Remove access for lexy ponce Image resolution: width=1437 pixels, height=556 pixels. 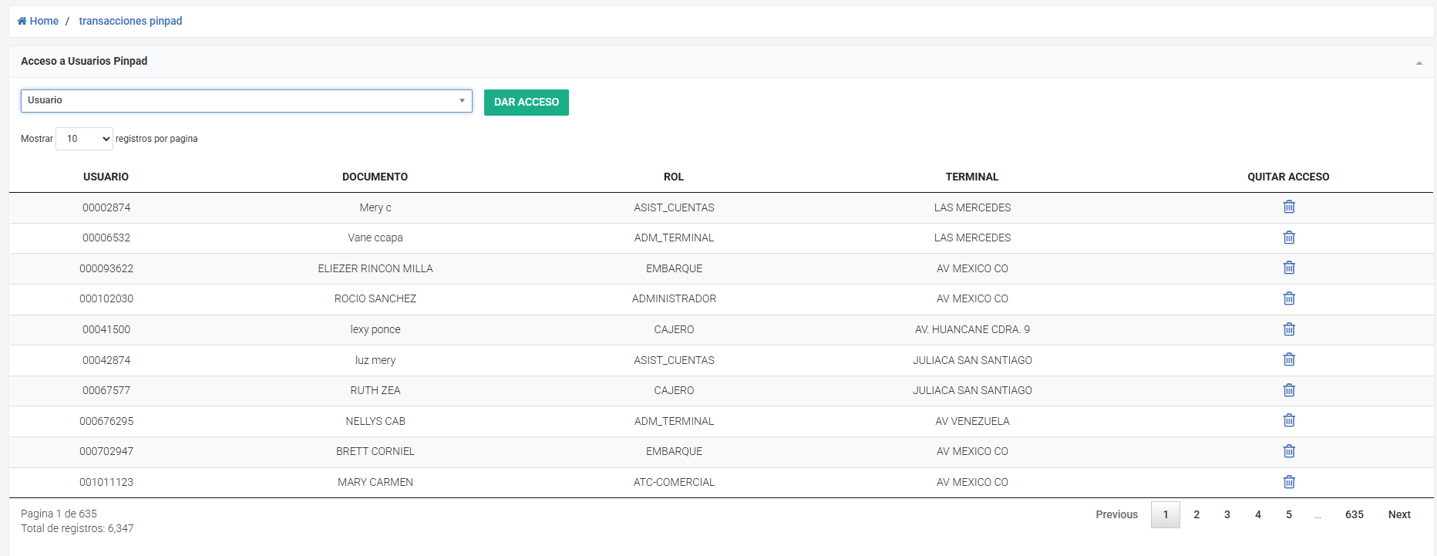tap(1288, 329)
